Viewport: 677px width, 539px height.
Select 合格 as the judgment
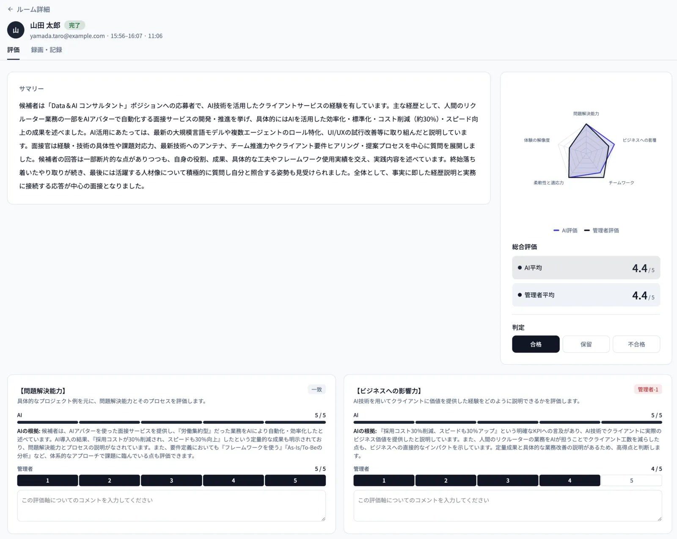pyautogui.click(x=536, y=344)
